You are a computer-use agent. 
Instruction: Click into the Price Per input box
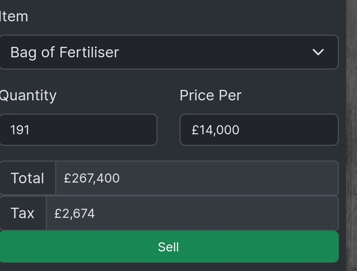pos(258,130)
